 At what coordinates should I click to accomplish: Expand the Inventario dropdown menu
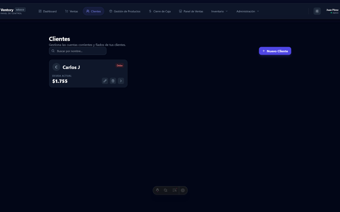[x=219, y=11]
